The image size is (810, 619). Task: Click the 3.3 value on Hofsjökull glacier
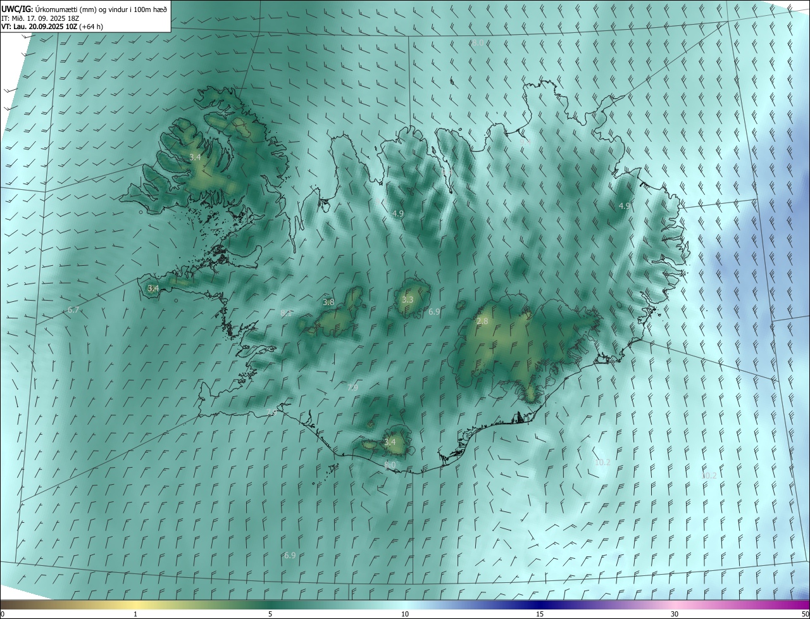408,299
